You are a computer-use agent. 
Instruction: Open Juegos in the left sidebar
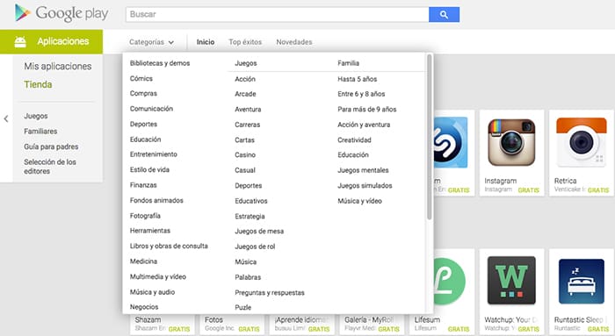tap(36, 116)
